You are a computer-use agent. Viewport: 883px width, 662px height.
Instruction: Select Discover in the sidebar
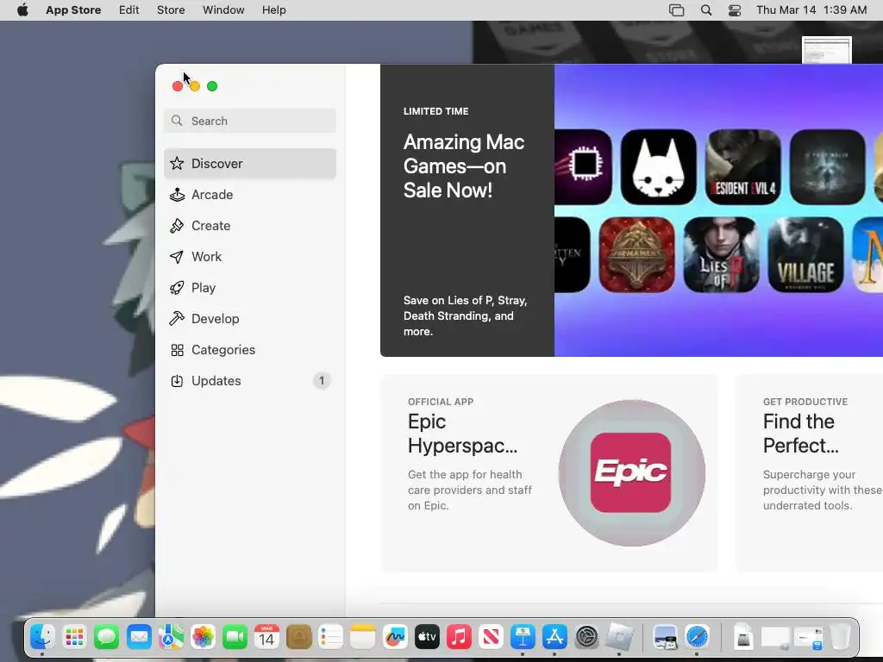click(x=250, y=163)
